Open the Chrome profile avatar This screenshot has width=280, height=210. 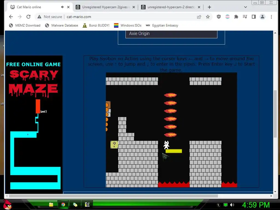[262, 17]
